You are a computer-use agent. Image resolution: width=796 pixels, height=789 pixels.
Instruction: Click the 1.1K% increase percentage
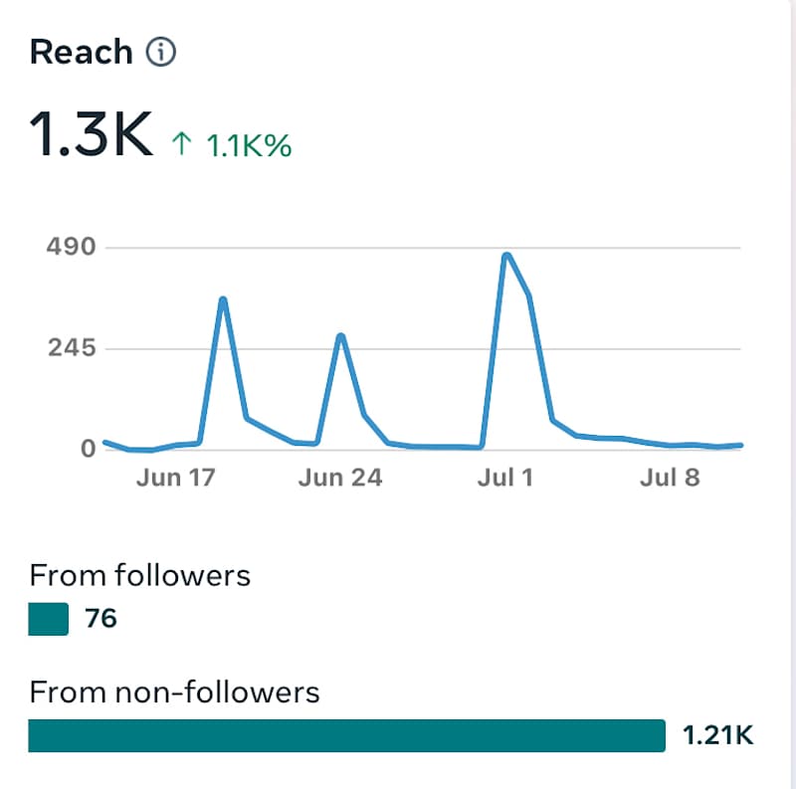pos(249,145)
